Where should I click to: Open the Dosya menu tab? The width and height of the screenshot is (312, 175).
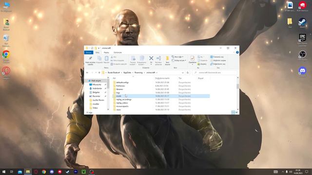89,52
